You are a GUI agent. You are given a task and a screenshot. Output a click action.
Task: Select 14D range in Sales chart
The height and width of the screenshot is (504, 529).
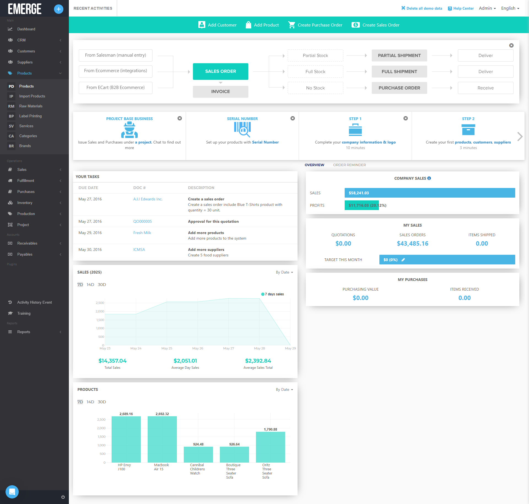[x=90, y=285]
